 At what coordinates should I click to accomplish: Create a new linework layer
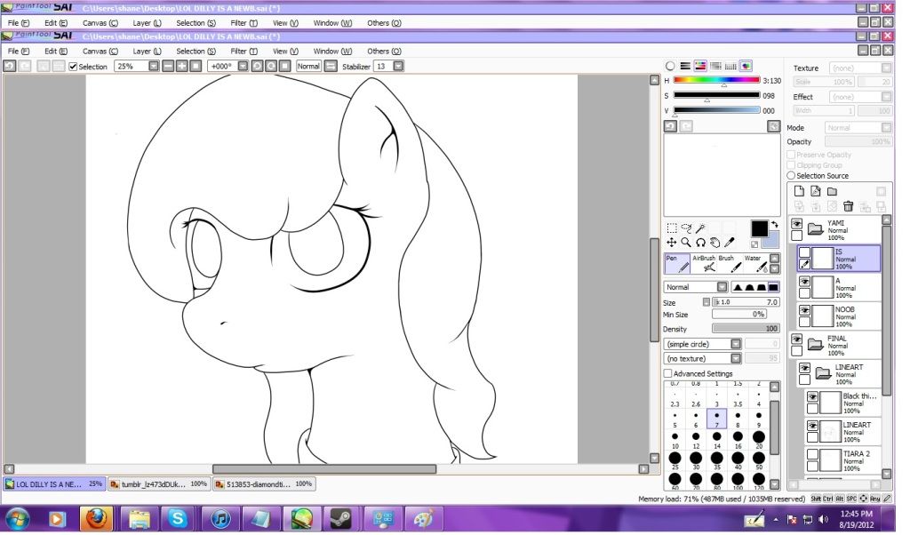coord(816,191)
